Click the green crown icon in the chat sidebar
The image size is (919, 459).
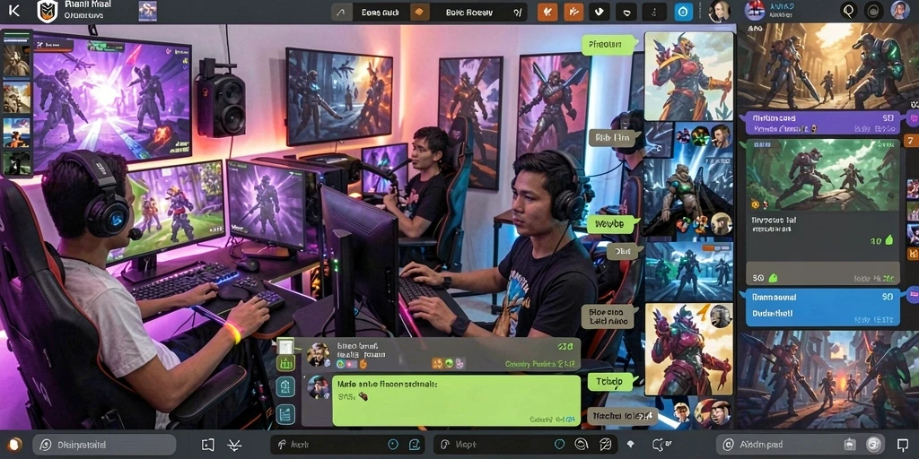pos(285,364)
